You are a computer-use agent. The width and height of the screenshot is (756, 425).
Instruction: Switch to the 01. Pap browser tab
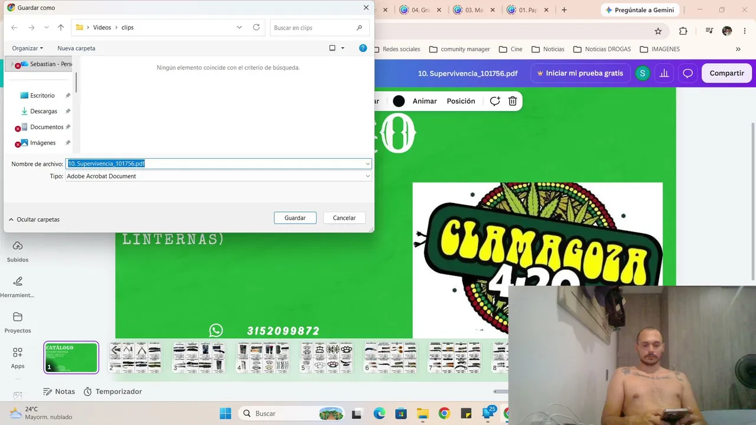pyautogui.click(x=527, y=10)
